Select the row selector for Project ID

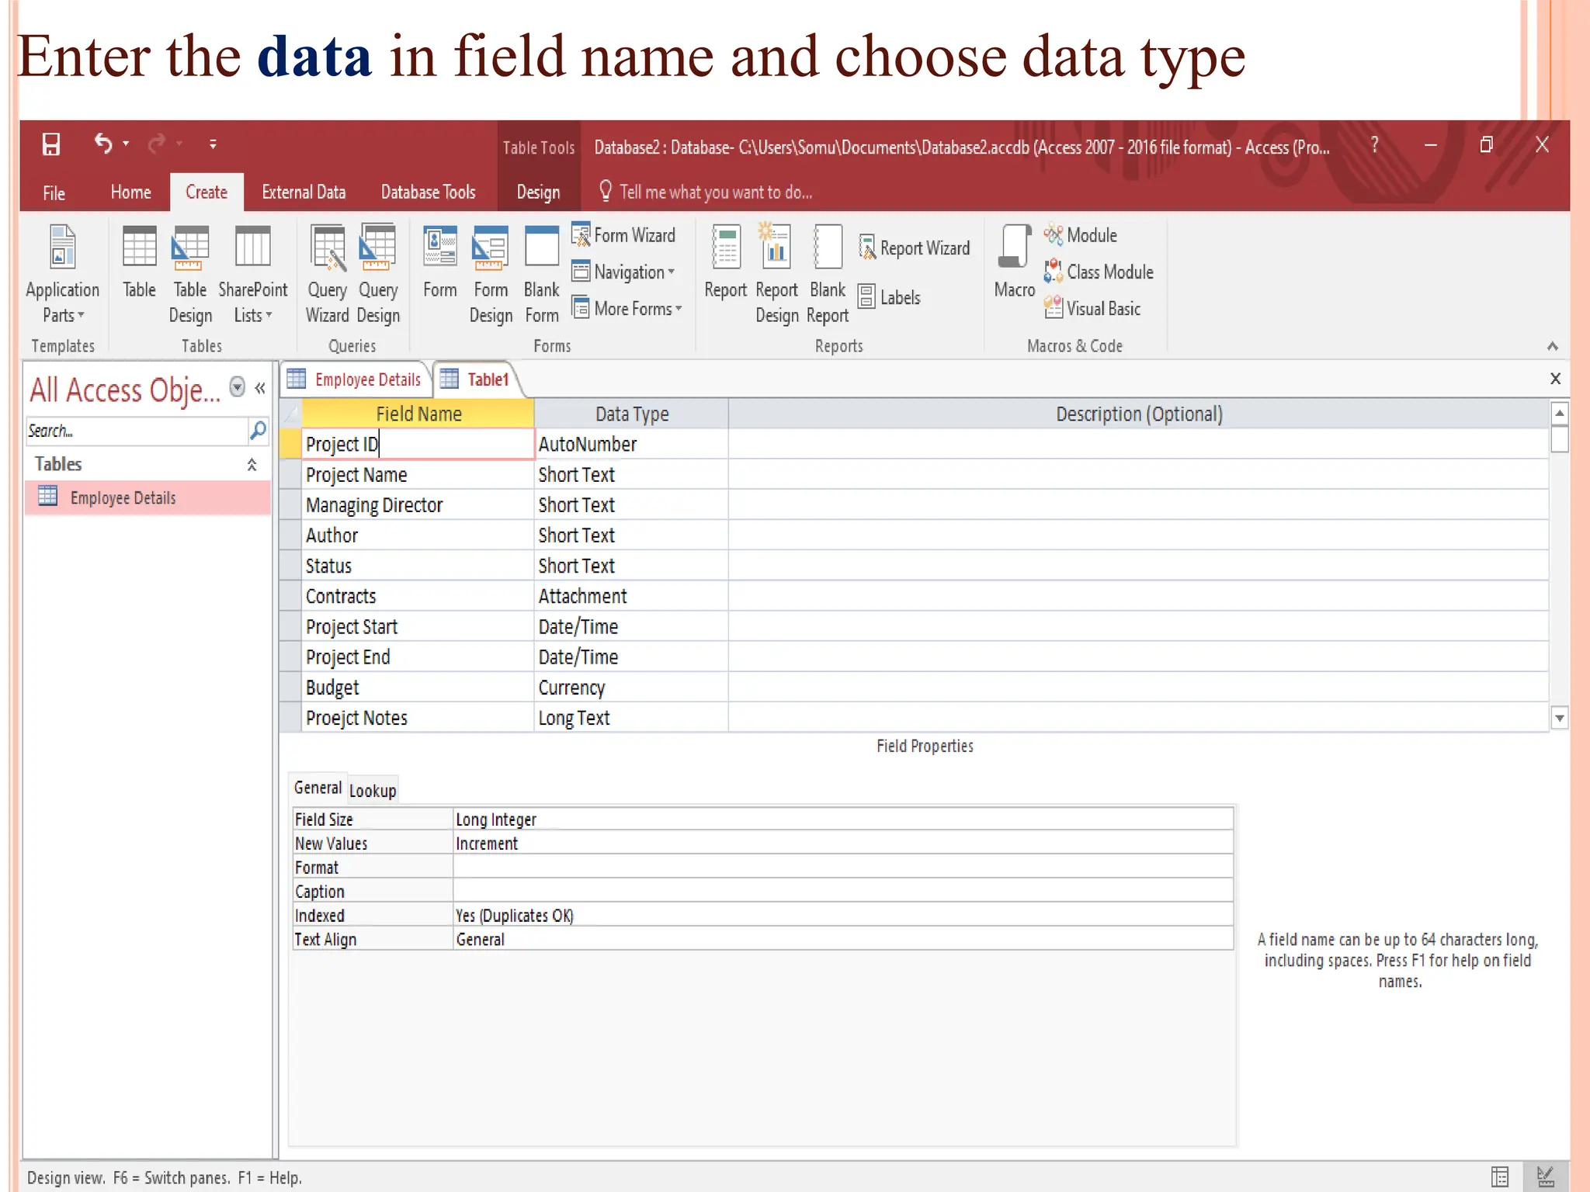pyautogui.click(x=290, y=444)
